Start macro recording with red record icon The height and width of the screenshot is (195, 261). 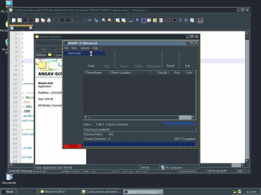click(x=169, y=20)
